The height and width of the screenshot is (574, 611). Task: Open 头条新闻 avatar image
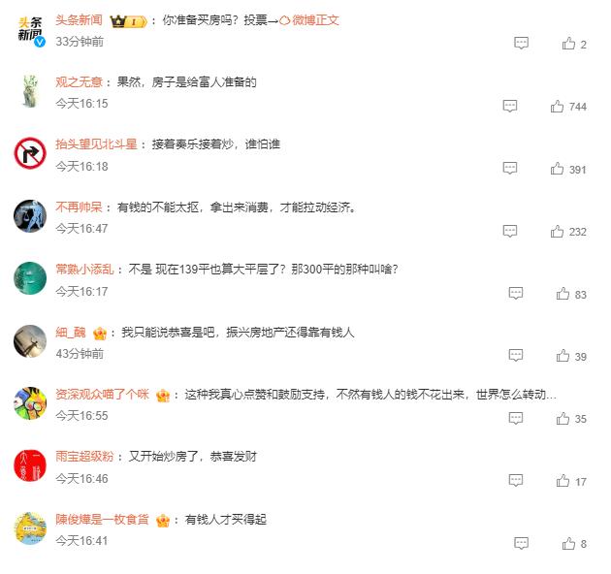[x=30, y=31]
